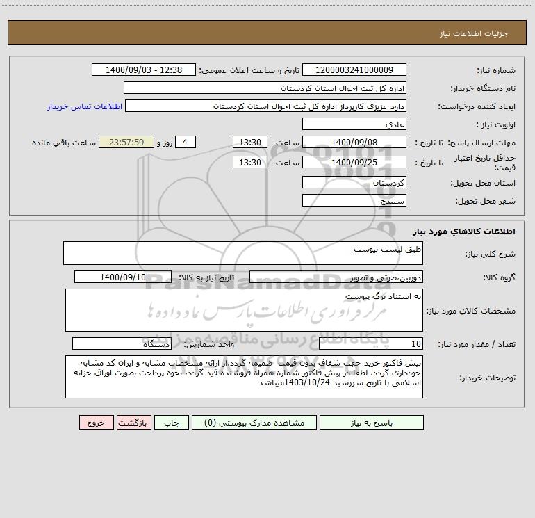
Task: Click the text ساعت باقی مانده
Action: (x=64, y=143)
